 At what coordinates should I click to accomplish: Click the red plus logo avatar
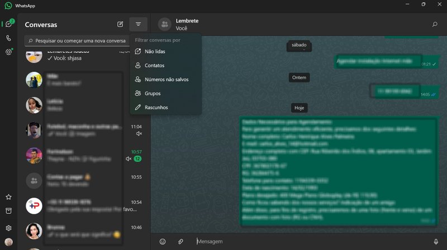point(34,205)
